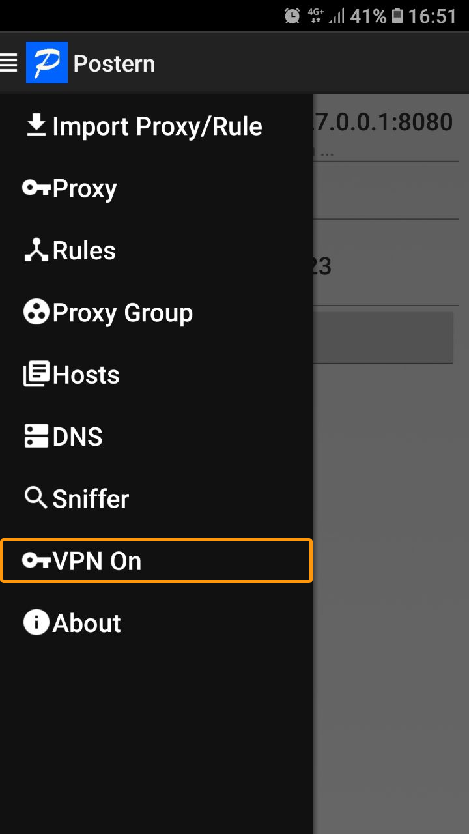The height and width of the screenshot is (834, 469).
Task: Tap the alarm clock status bar icon
Action: (292, 16)
